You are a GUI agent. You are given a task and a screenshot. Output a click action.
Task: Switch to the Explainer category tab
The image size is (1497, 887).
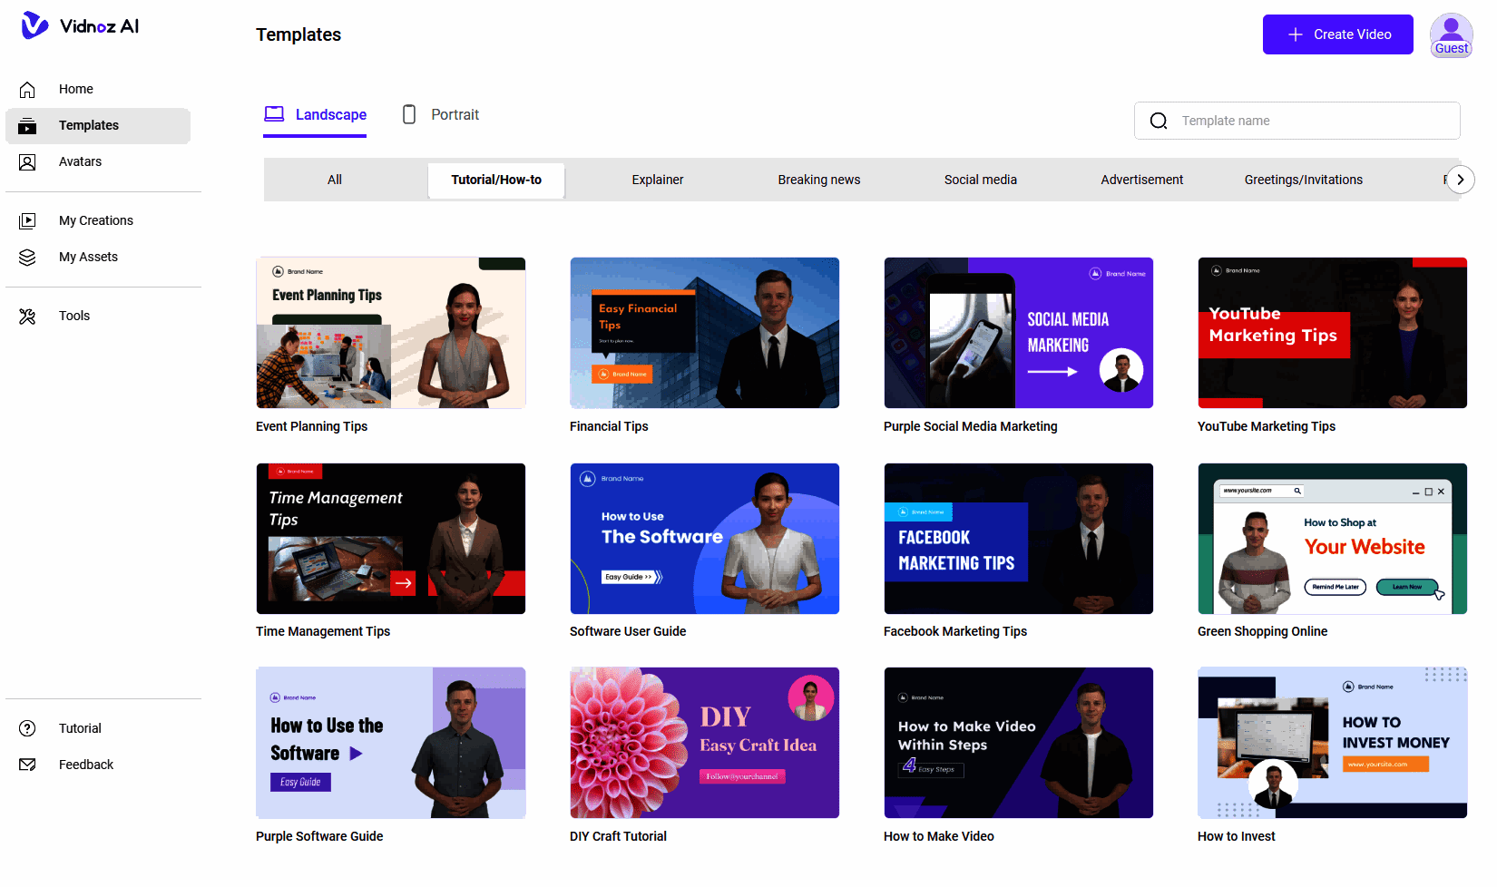tap(658, 180)
